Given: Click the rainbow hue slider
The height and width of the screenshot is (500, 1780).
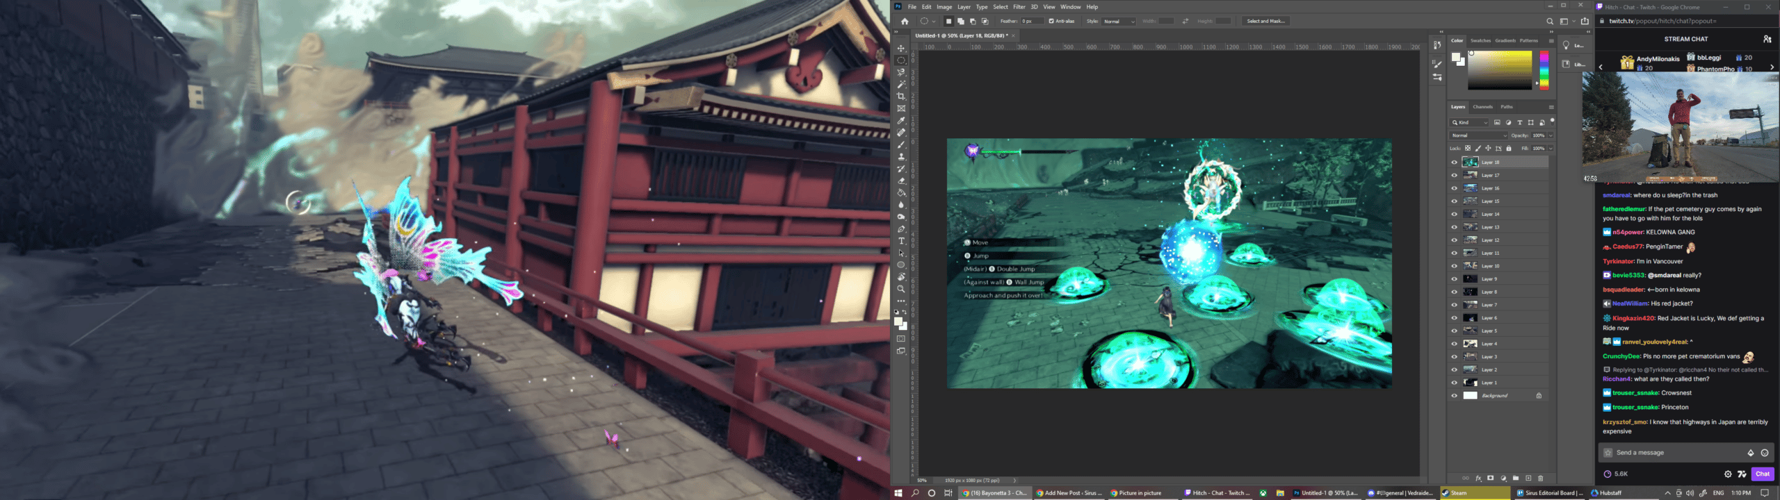Looking at the screenshot, I should tap(1544, 69).
